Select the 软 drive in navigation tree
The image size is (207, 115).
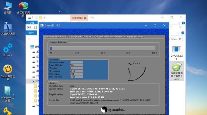(36, 57)
